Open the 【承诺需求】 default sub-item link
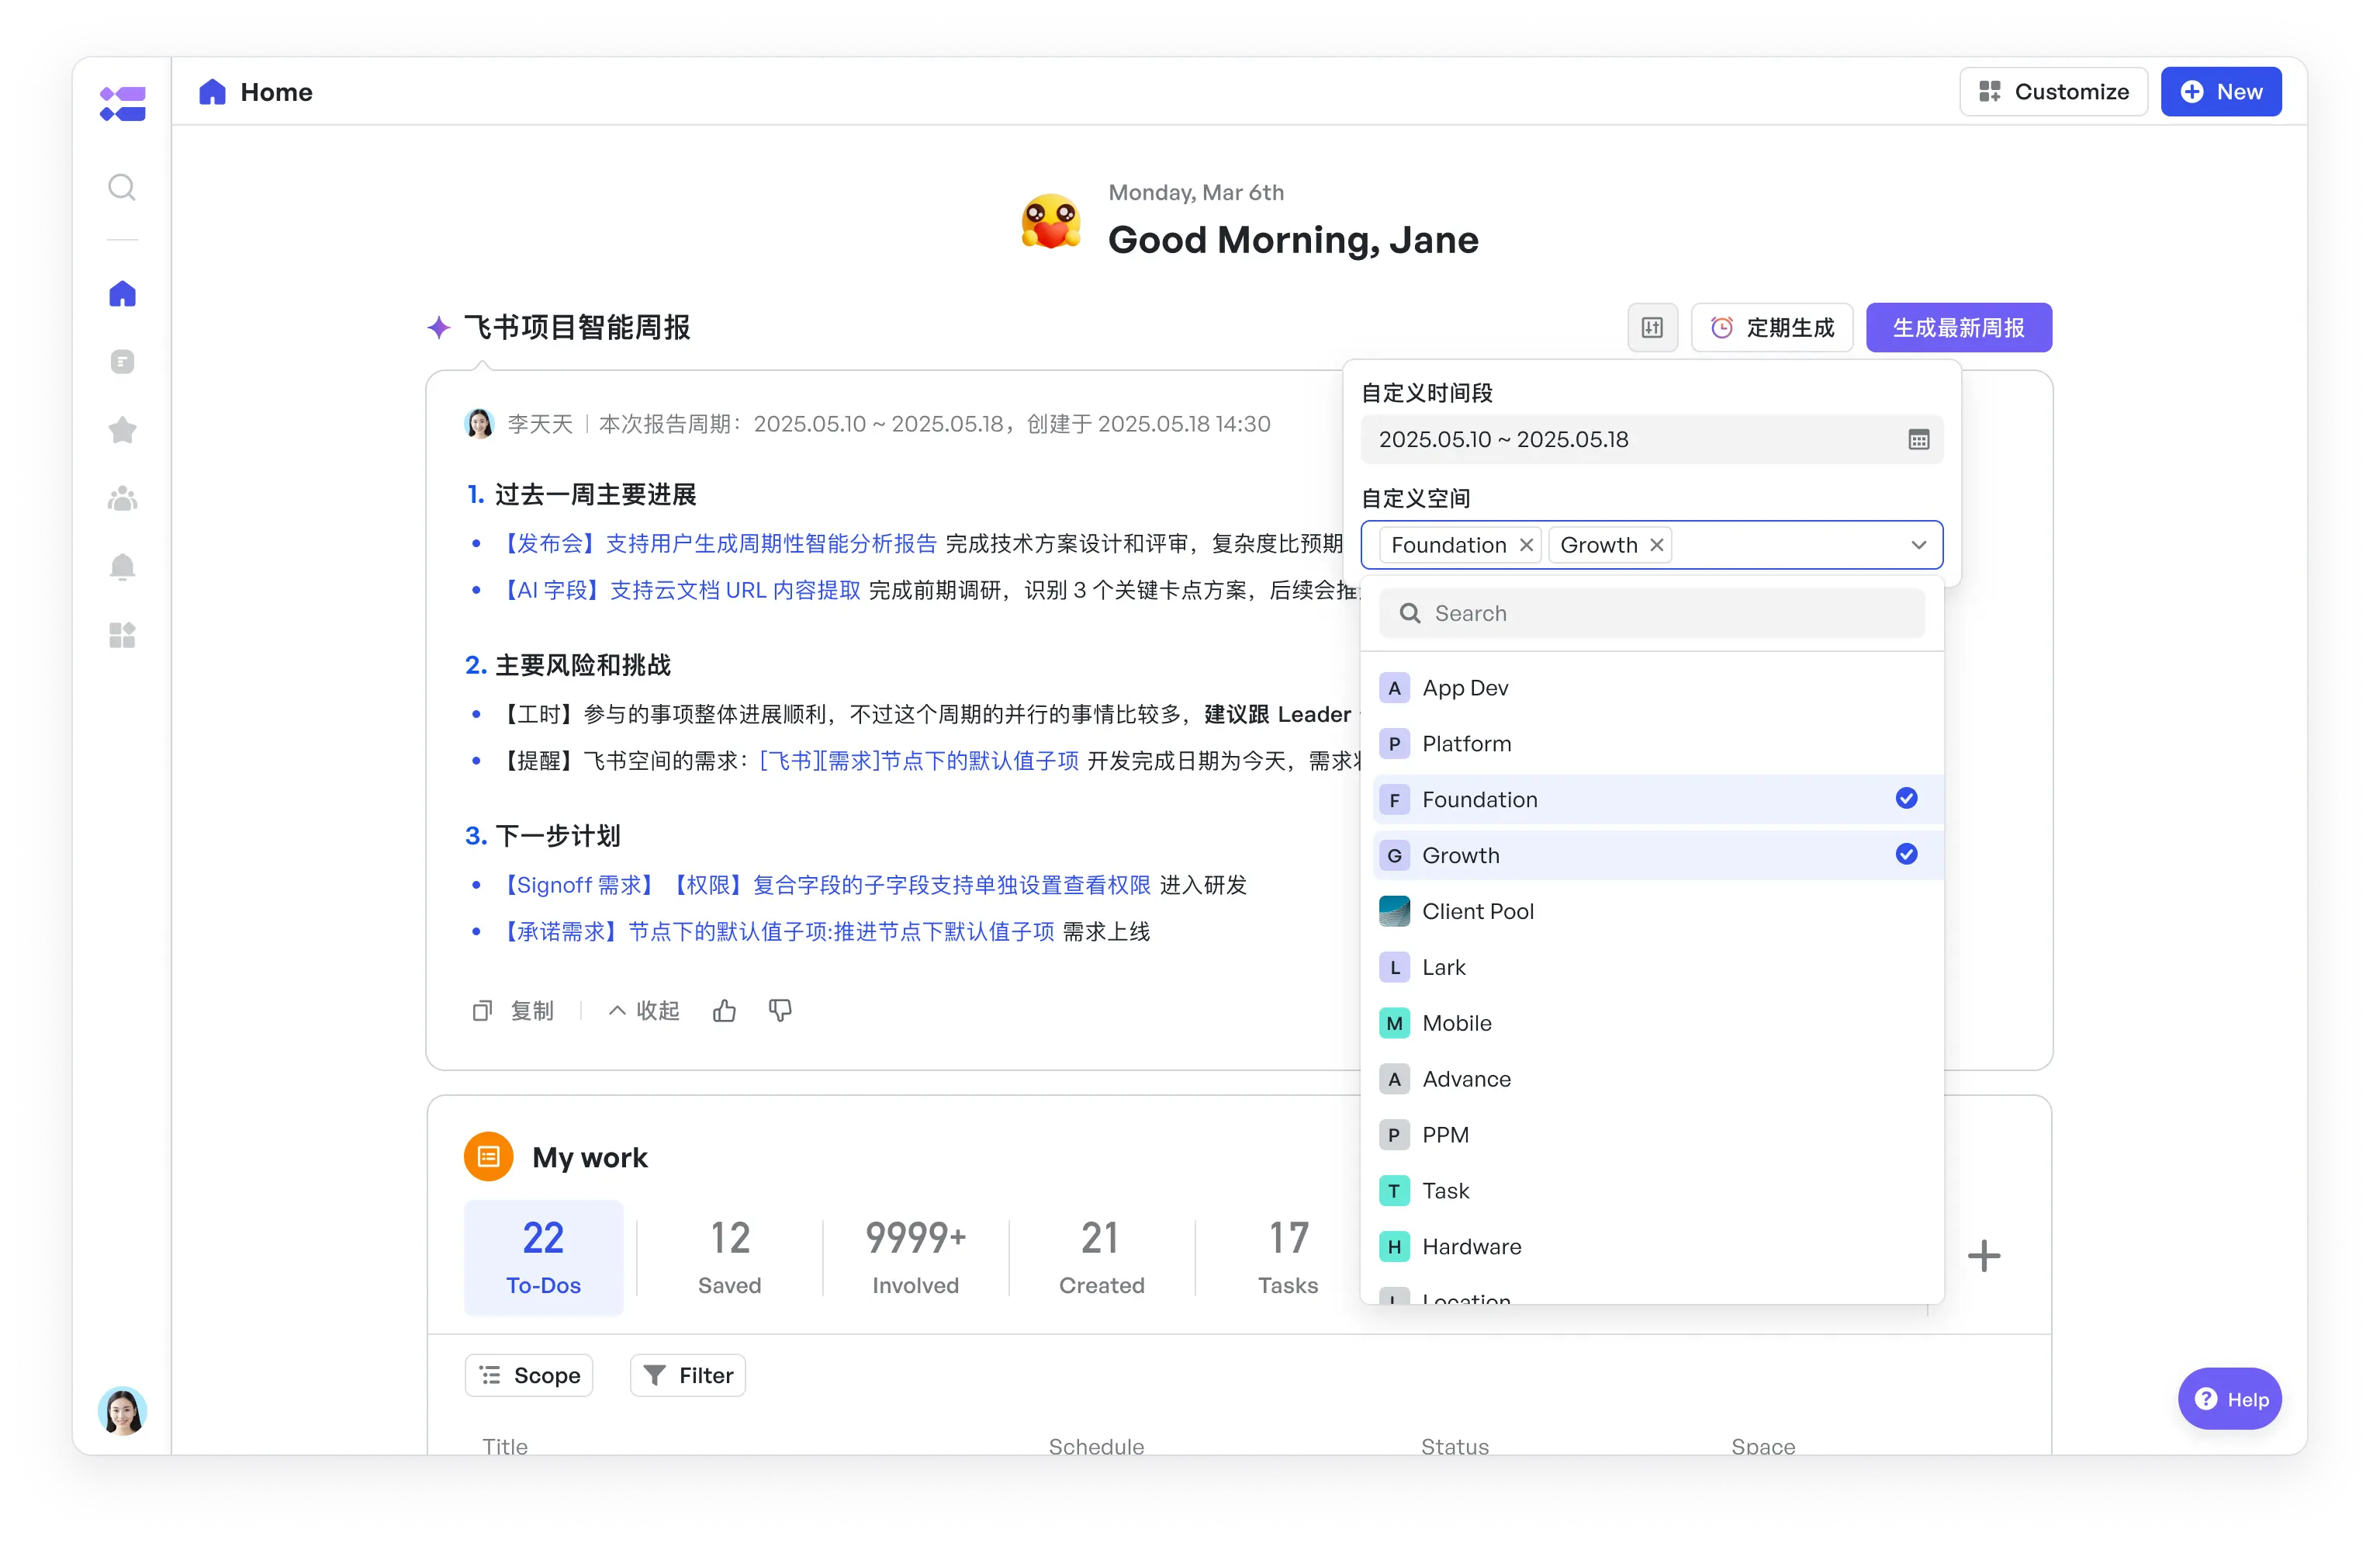The height and width of the screenshot is (1543, 2380). pos(775,931)
